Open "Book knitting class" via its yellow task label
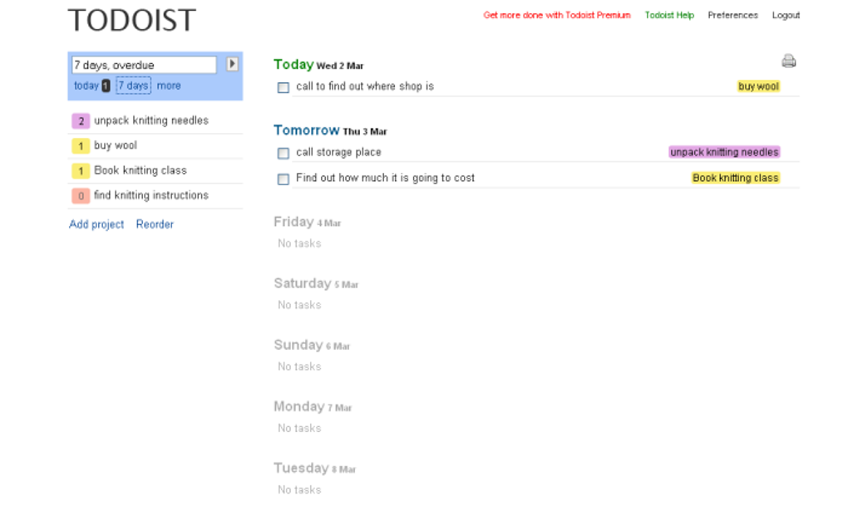The width and height of the screenshot is (848, 530). [737, 177]
